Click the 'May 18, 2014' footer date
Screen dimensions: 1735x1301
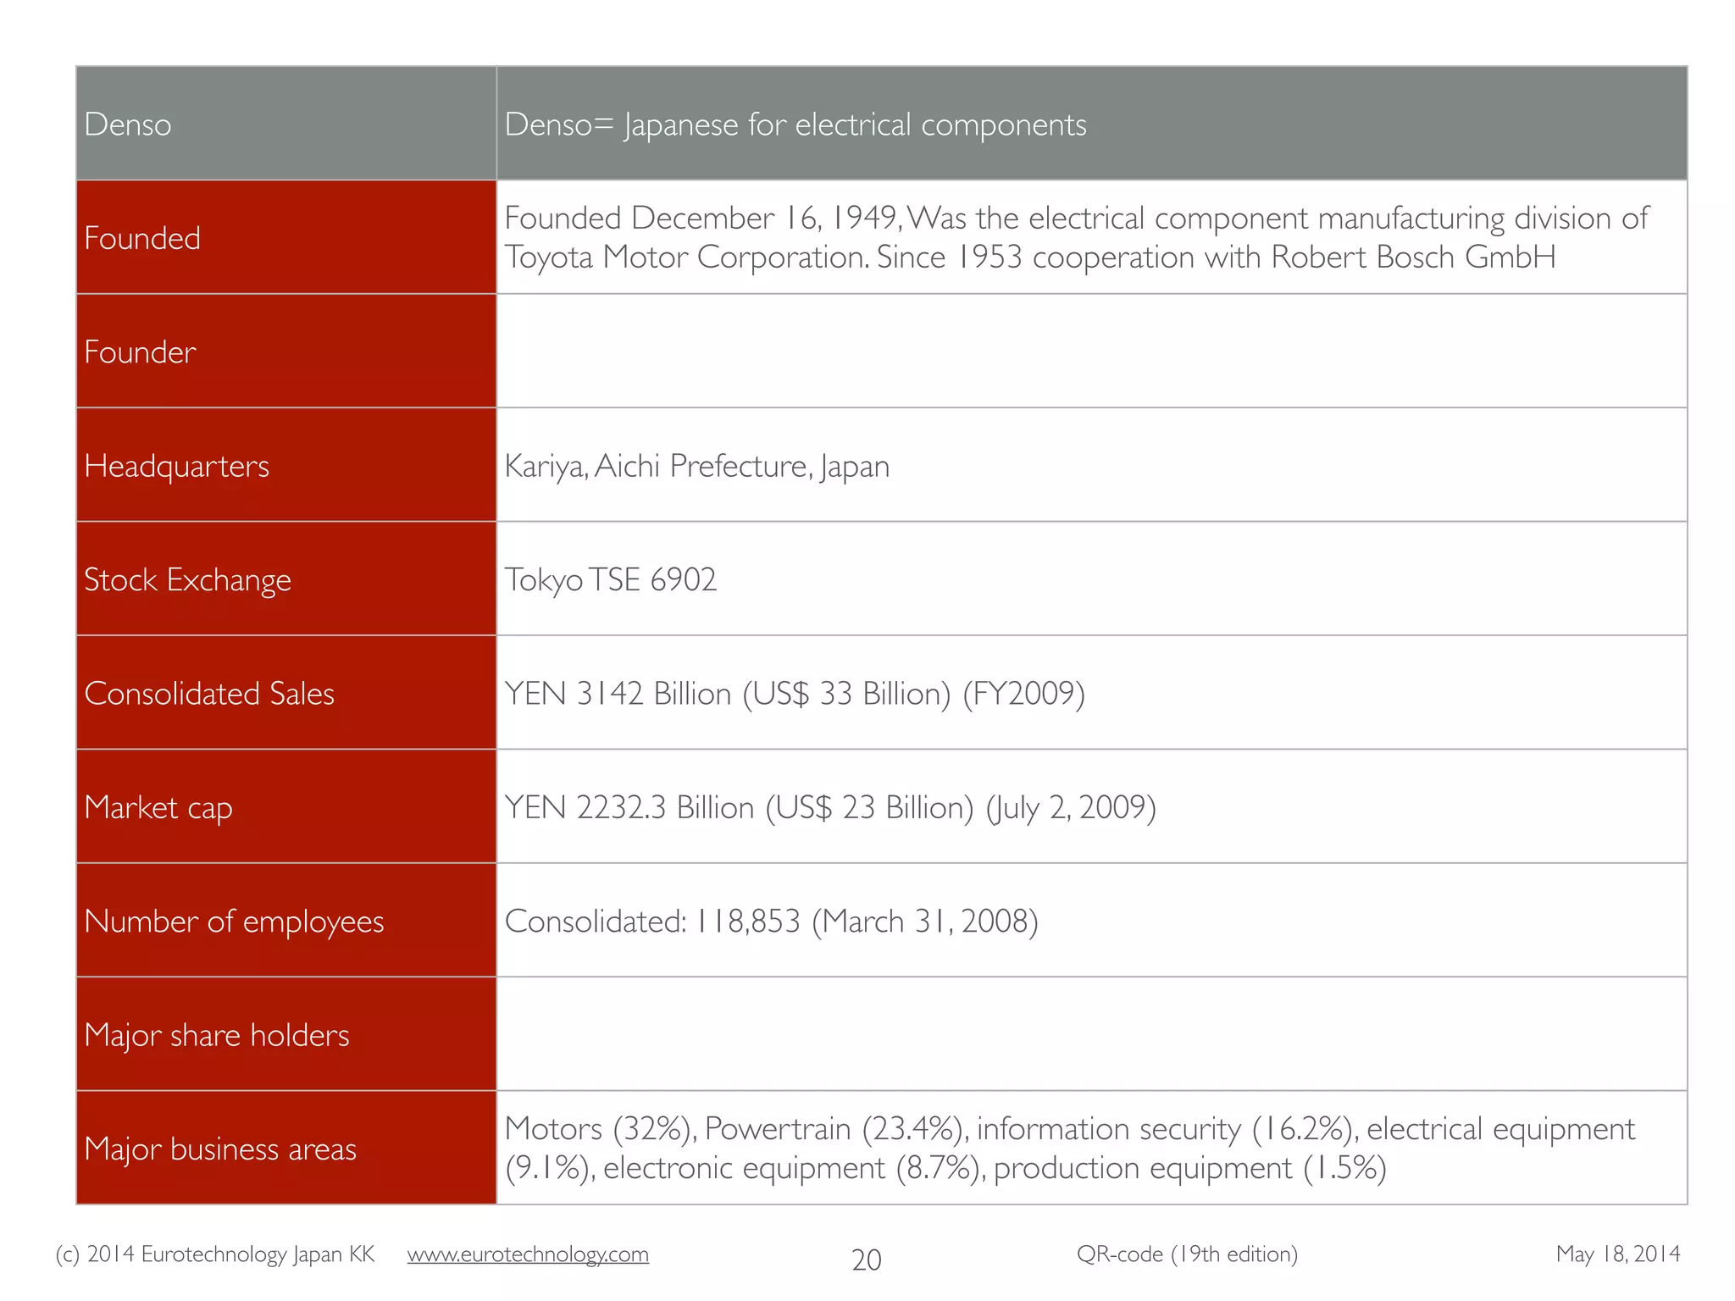tap(1618, 1254)
